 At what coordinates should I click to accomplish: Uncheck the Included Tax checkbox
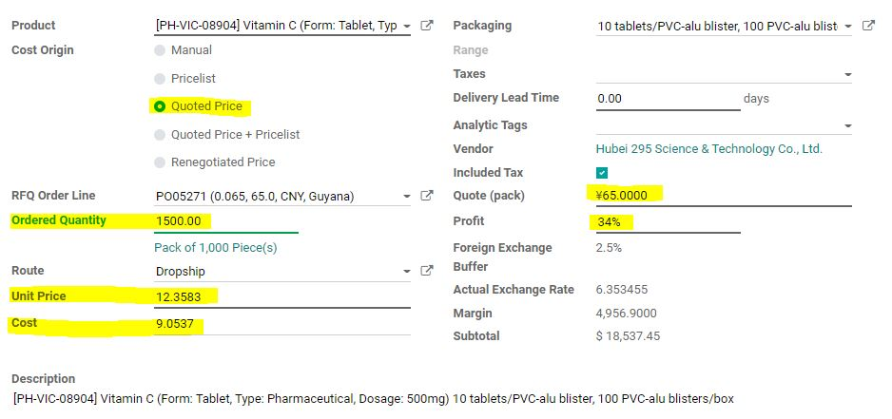[602, 173]
